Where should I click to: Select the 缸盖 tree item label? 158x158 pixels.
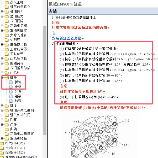13,78
